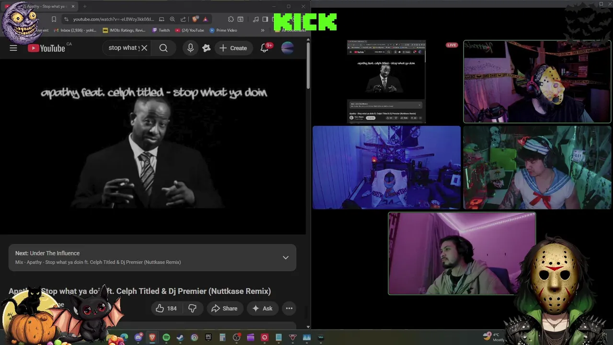
Task: Open a new browser tab
Action: click(x=85, y=6)
